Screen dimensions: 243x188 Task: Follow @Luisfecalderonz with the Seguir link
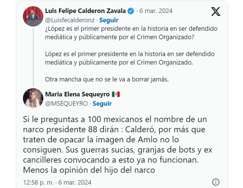(x=109, y=20)
